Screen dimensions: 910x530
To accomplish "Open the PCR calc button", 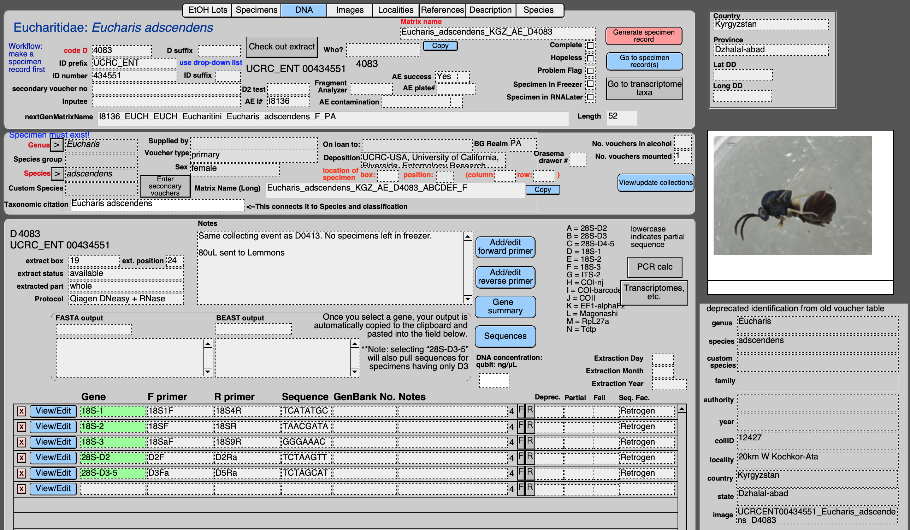I will pyautogui.click(x=654, y=267).
